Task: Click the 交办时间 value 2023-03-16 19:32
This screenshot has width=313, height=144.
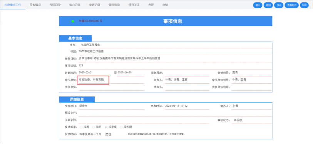Action: 176,106
